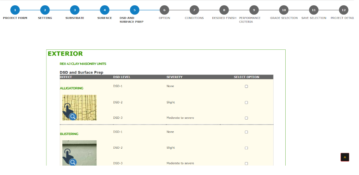Click the scroll-to-top arrow button
359x175 pixels.
tap(345, 157)
